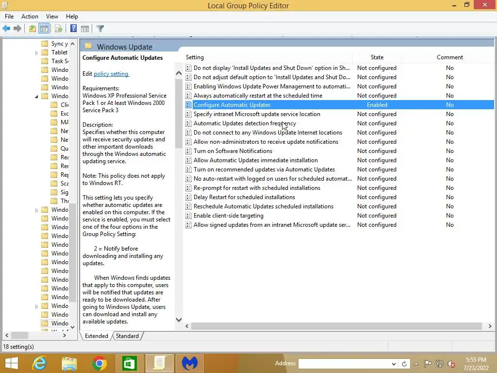Image resolution: width=497 pixels, height=373 pixels.
Task: Click the Export List toolbar icon
Action: [58, 29]
